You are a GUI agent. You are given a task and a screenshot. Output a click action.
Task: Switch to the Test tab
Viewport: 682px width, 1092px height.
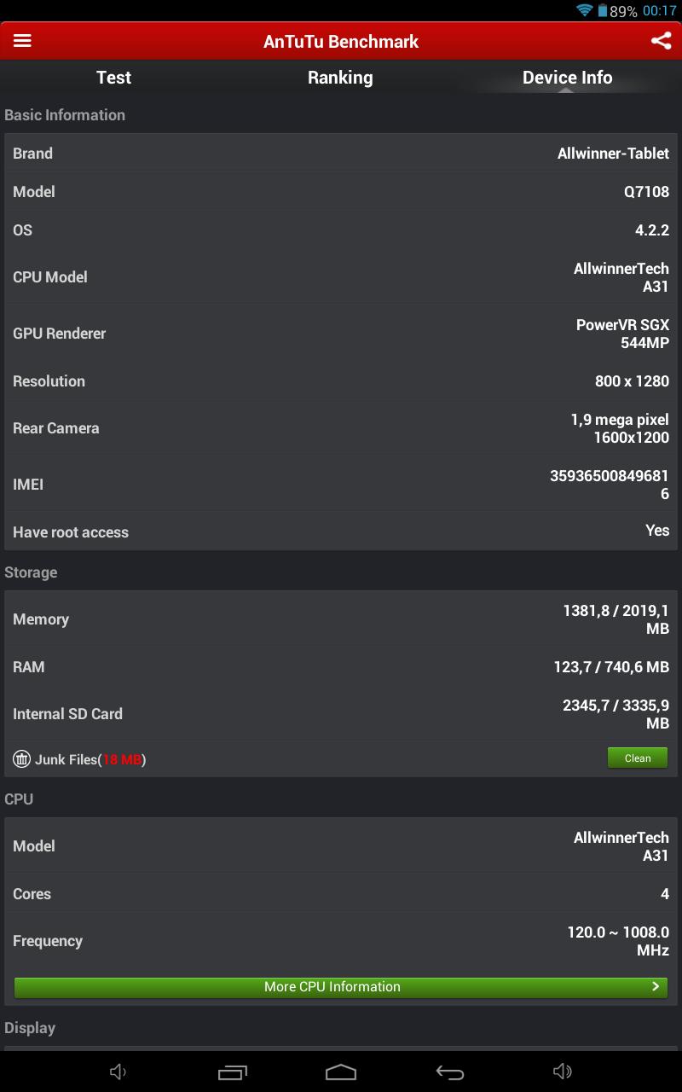(x=113, y=78)
